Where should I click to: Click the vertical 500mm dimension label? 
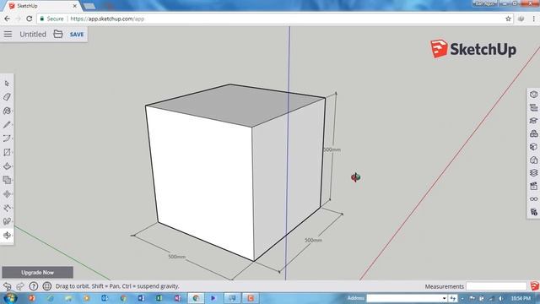pos(332,149)
